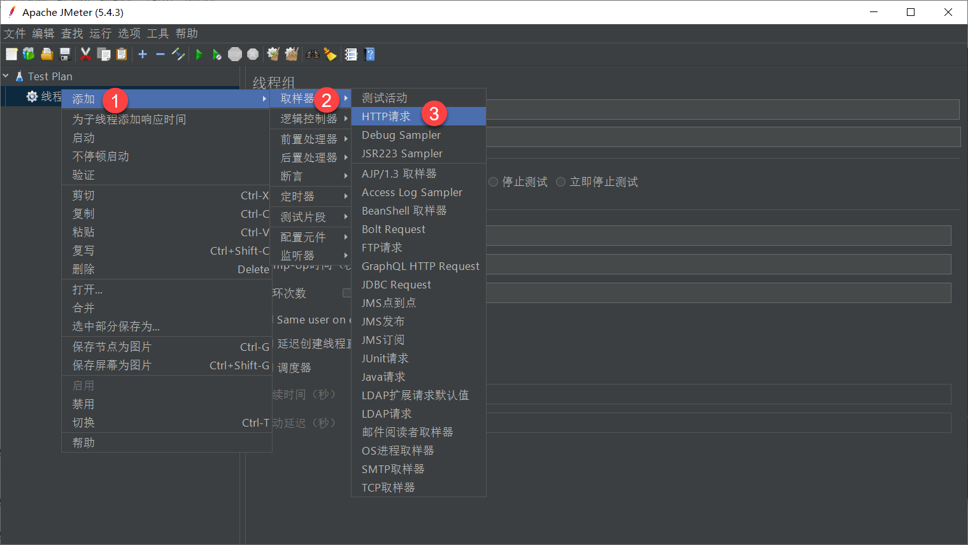This screenshot has width=968, height=545.
Task: Open the 编辑 menu
Action: 43,33
